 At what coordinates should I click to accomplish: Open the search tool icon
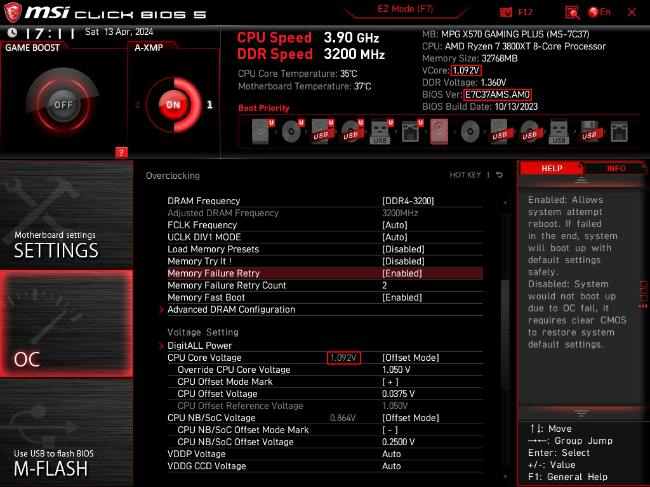tap(571, 11)
